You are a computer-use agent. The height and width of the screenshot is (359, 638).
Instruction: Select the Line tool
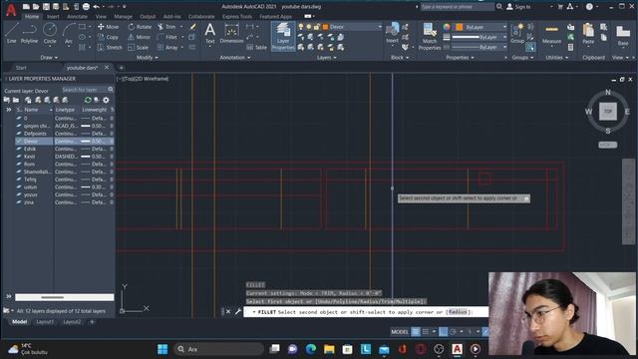(x=11, y=33)
